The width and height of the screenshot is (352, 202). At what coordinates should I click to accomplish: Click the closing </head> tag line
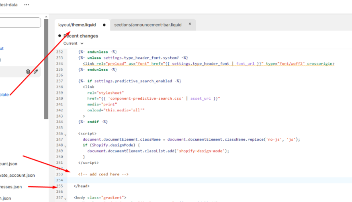click(82, 186)
